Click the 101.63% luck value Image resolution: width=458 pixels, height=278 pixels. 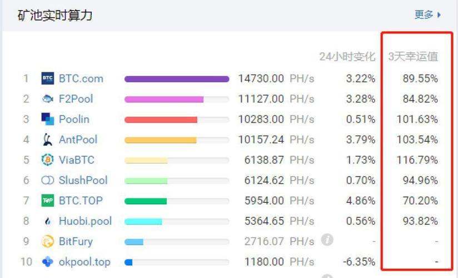point(417,120)
